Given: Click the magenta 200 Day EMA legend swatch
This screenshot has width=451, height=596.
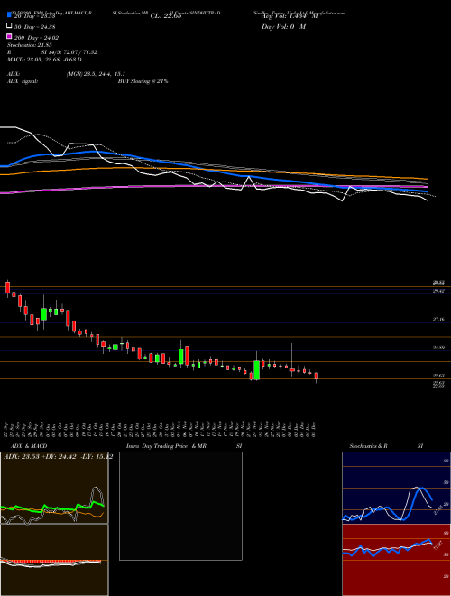Looking at the screenshot, I should click(10, 36).
